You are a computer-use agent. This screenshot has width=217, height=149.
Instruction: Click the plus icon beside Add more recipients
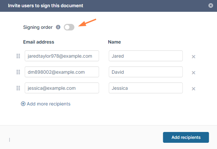[x=23, y=104]
